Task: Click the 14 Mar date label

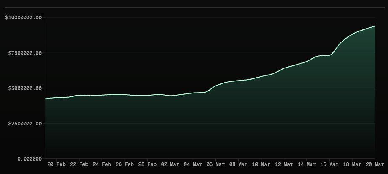Action: (307, 164)
